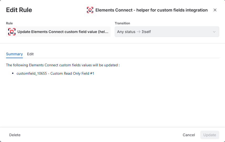The image size is (225, 142).
Task: Close the Edit Rule dialog with X
Action: pyautogui.click(x=215, y=10)
